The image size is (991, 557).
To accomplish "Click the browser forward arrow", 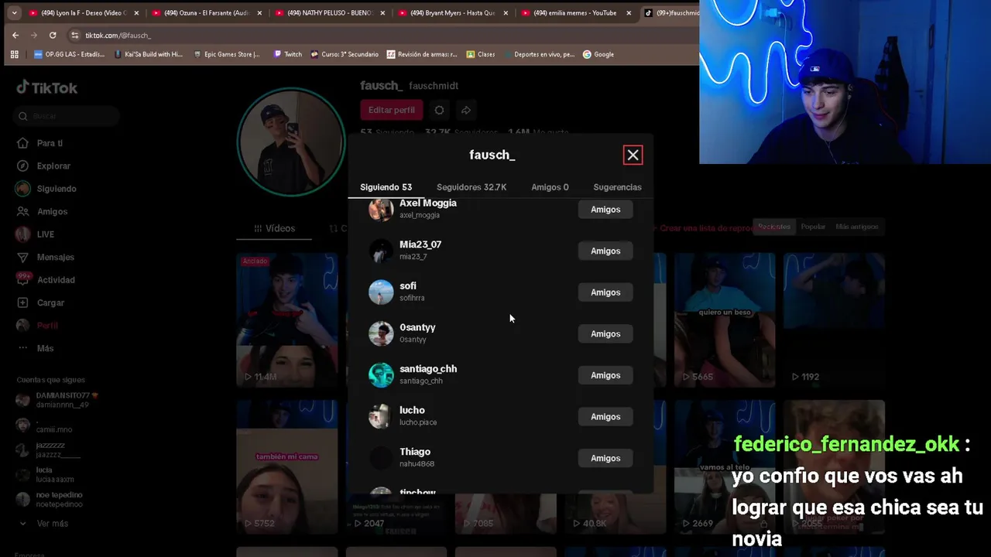I will [x=33, y=36].
